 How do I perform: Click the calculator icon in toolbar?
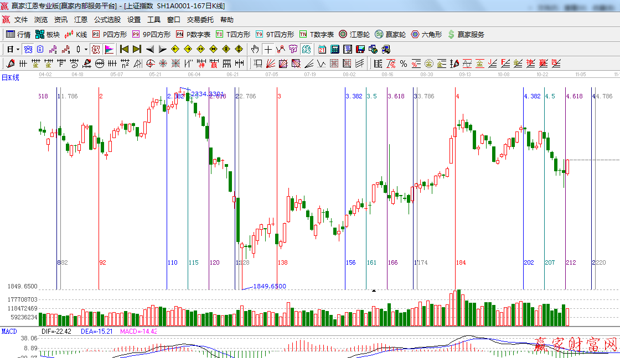335,49
